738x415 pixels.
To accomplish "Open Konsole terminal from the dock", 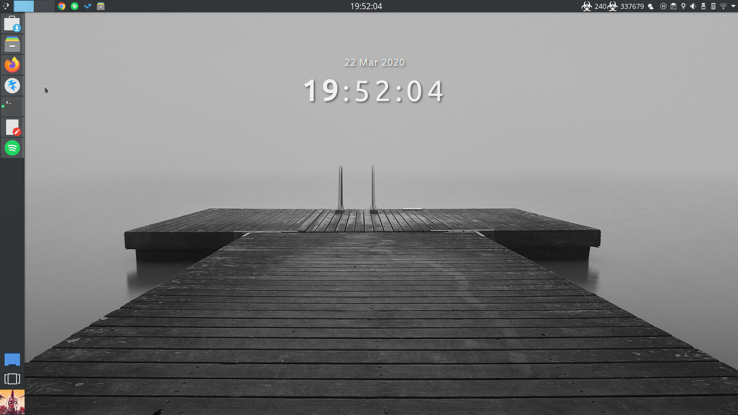I will coord(12,106).
